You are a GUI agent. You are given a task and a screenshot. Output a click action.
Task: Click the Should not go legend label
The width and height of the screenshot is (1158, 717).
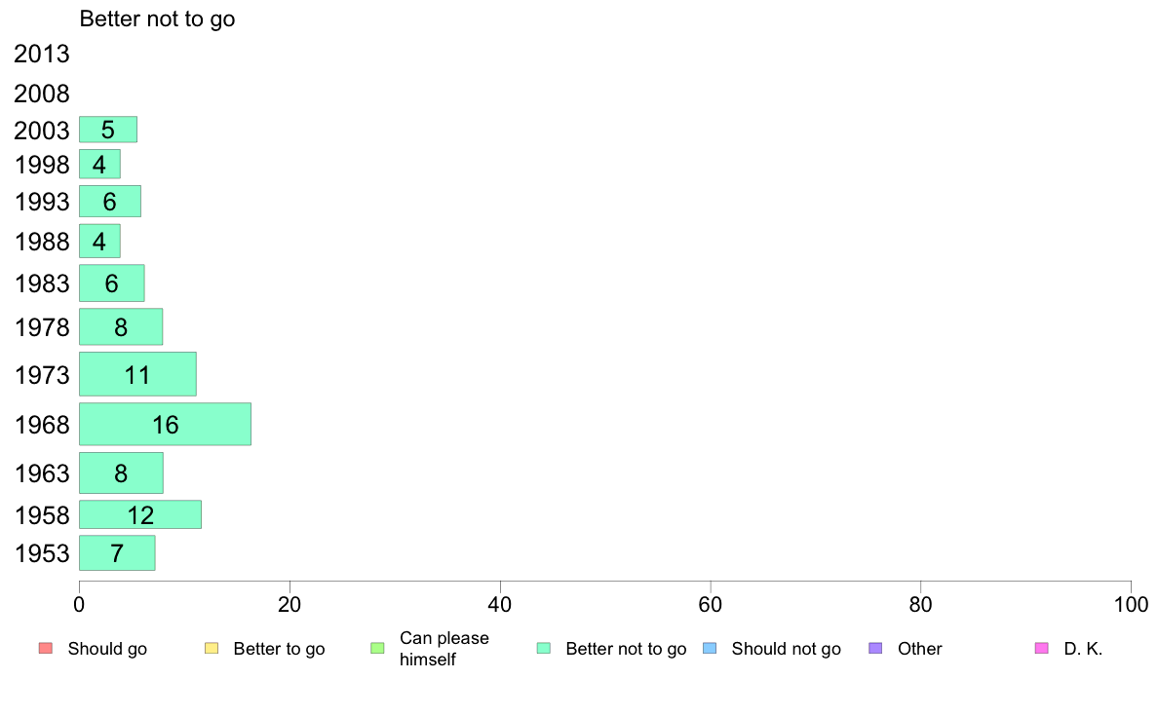tap(786, 649)
